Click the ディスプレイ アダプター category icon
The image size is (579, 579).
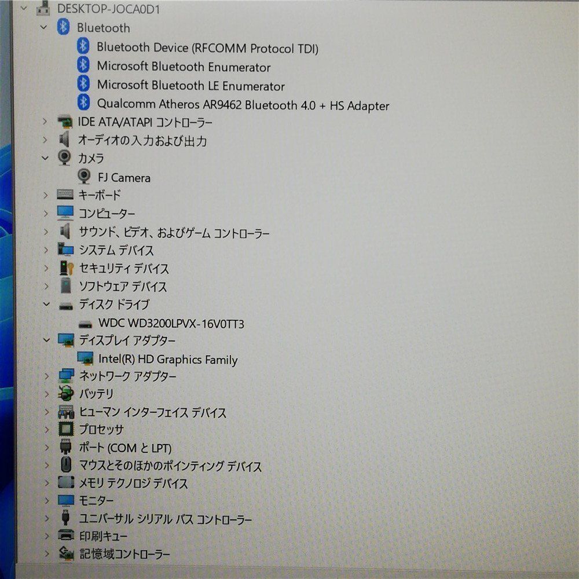coord(66,340)
